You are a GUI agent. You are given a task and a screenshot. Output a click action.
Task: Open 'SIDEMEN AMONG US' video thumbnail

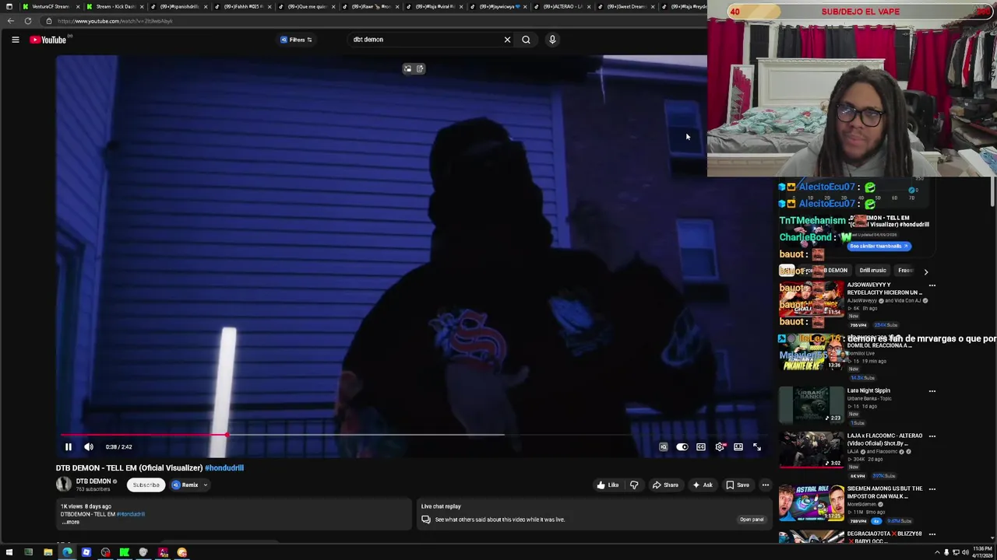click(811, 503)
